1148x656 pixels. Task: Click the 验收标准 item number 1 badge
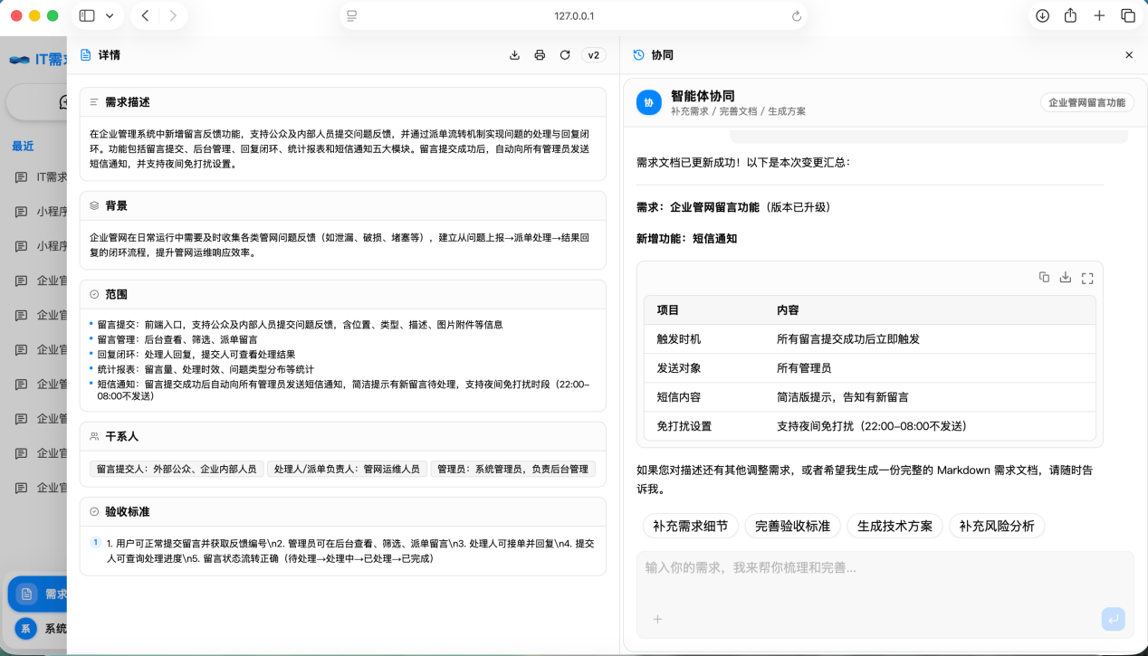(95, 543)
